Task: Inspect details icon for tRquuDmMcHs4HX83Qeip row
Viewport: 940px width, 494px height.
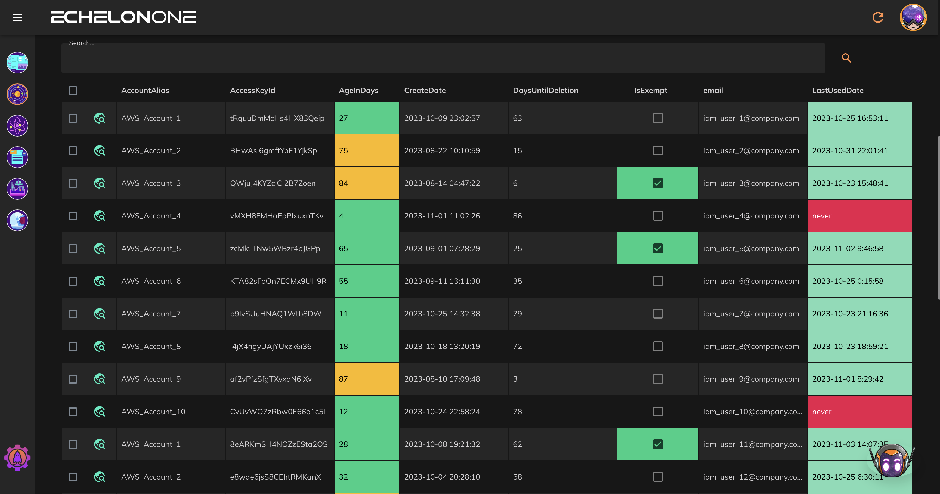Action: (100, 118)
